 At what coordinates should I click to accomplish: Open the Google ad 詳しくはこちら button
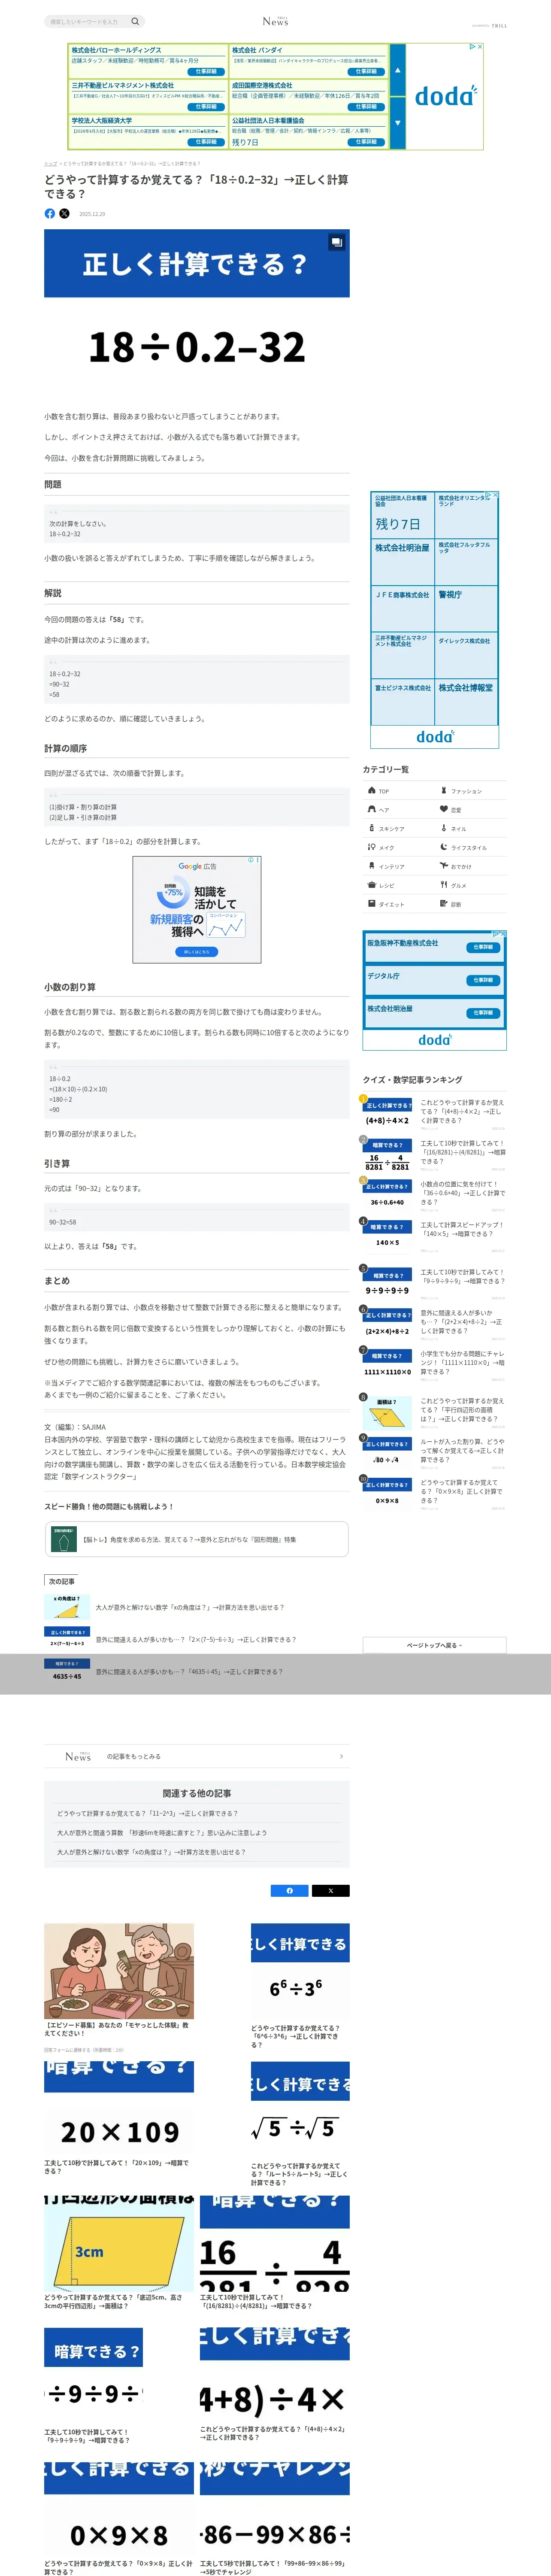click(x=197, y=952)
